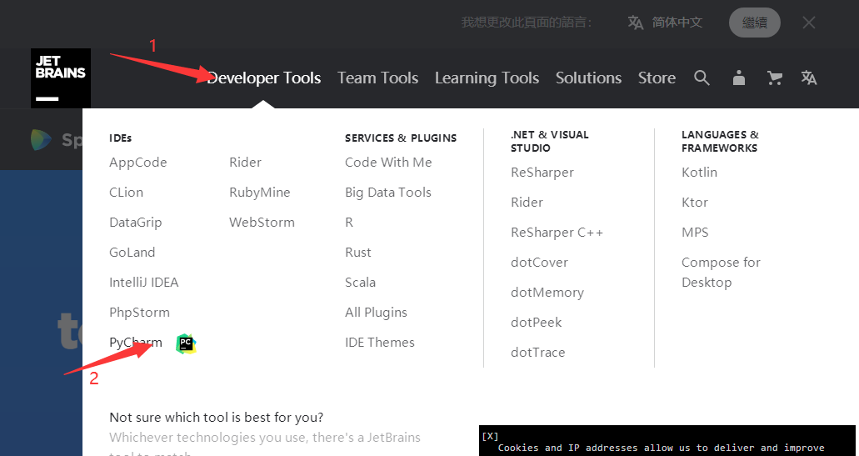Open the account profile icon
The image size is (859, 456).
tap(739, 78)
